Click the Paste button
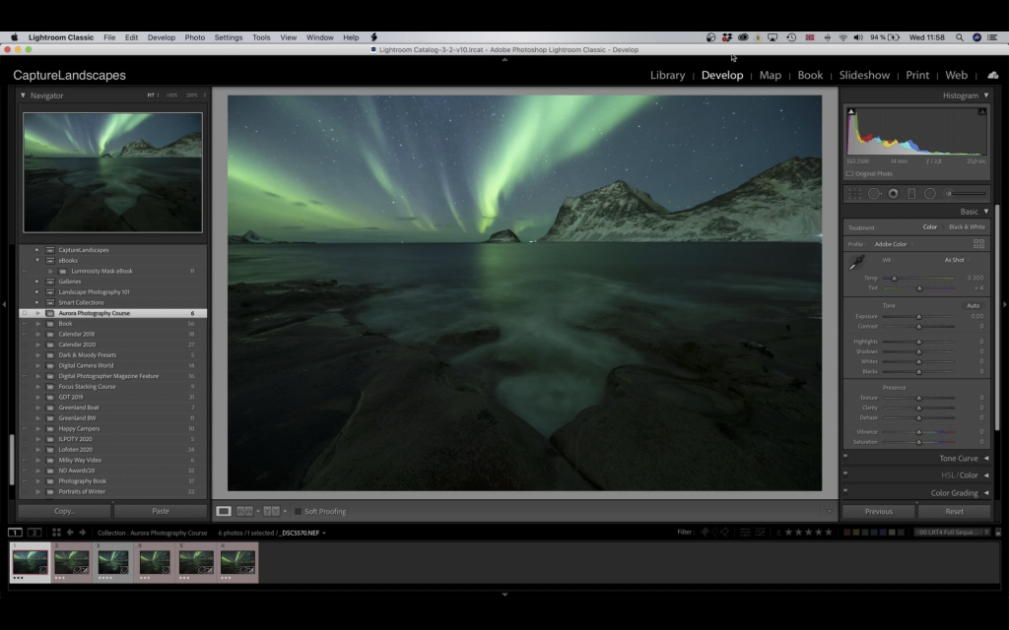1009x630 pixels. pos(161,511)
